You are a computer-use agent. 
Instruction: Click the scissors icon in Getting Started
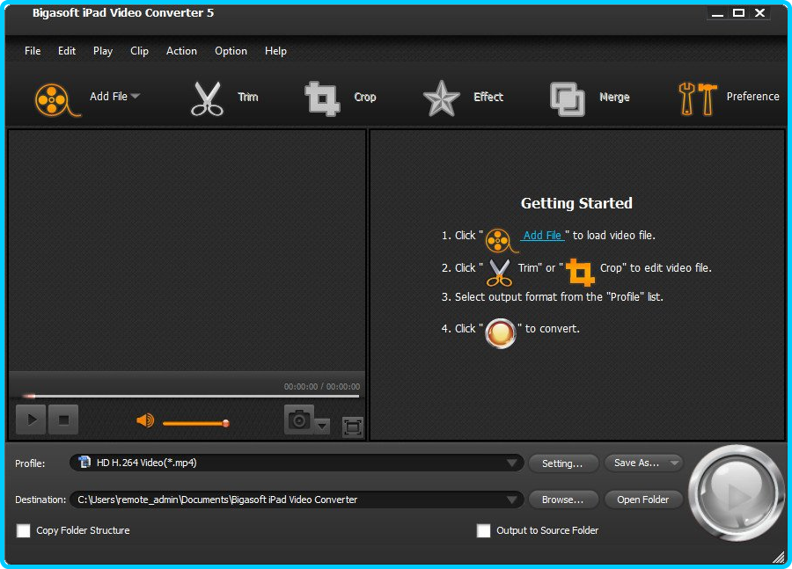coord(499,273)
